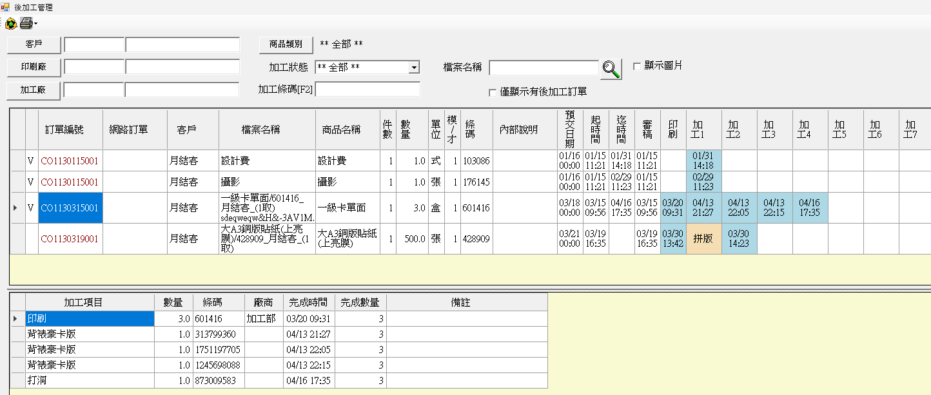The image size is (931, 395).
Task: Click the 500.0 quantity cell
Action: tap(412, 239)
